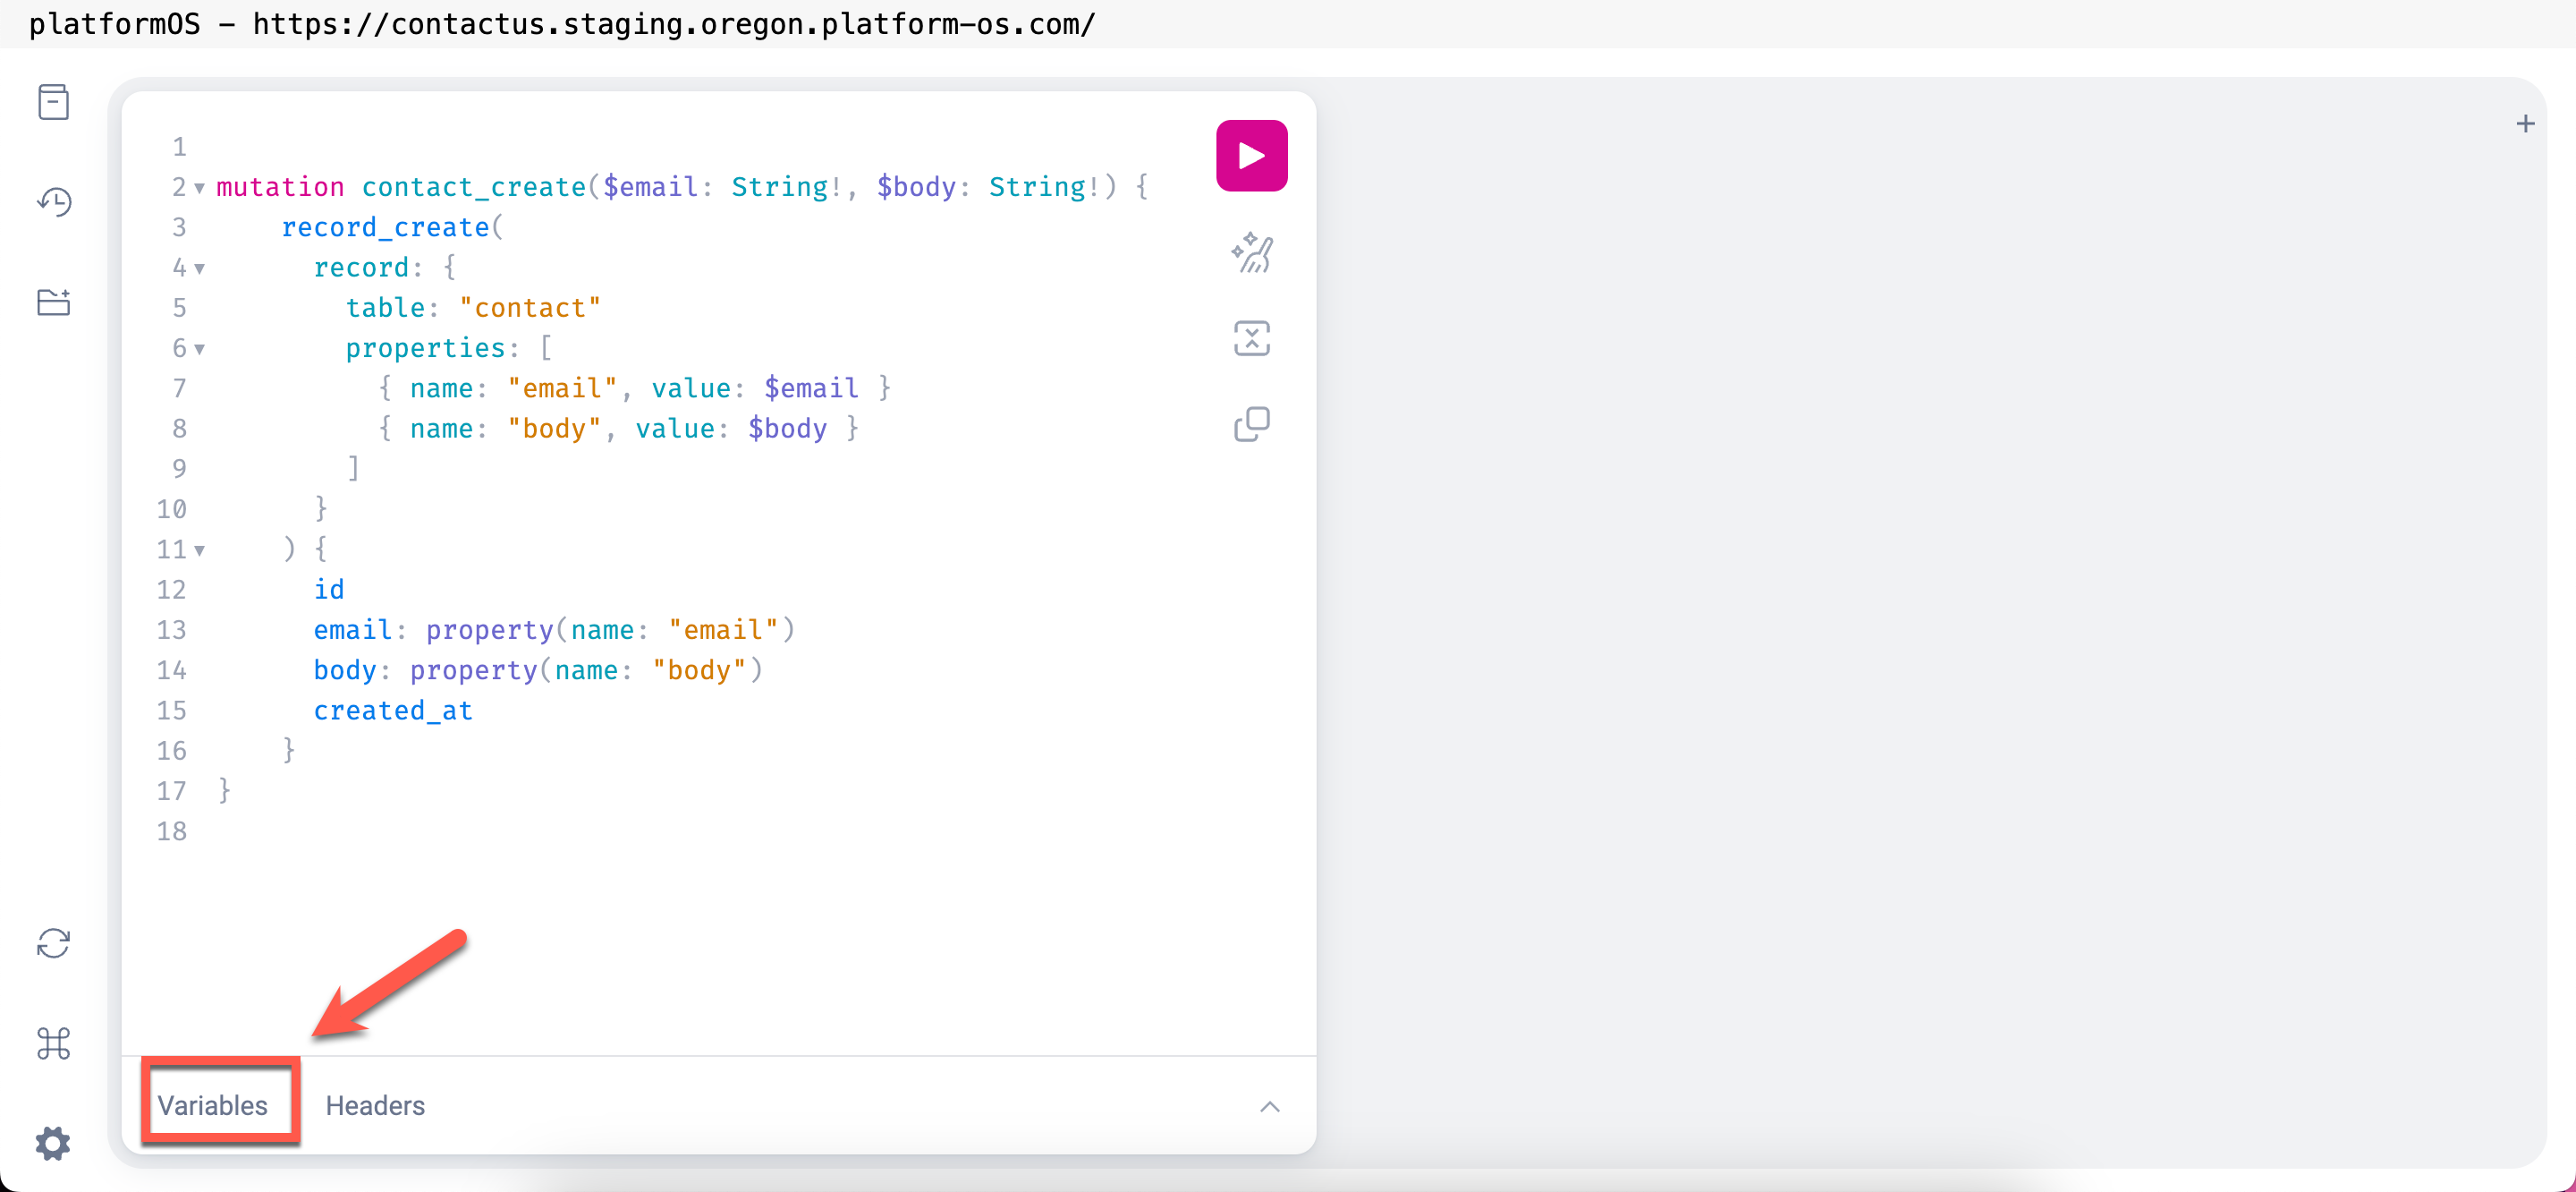The image size is (2576, 1192).
Task: Select line number 7 in the editor
Action: tap(179, 388)
